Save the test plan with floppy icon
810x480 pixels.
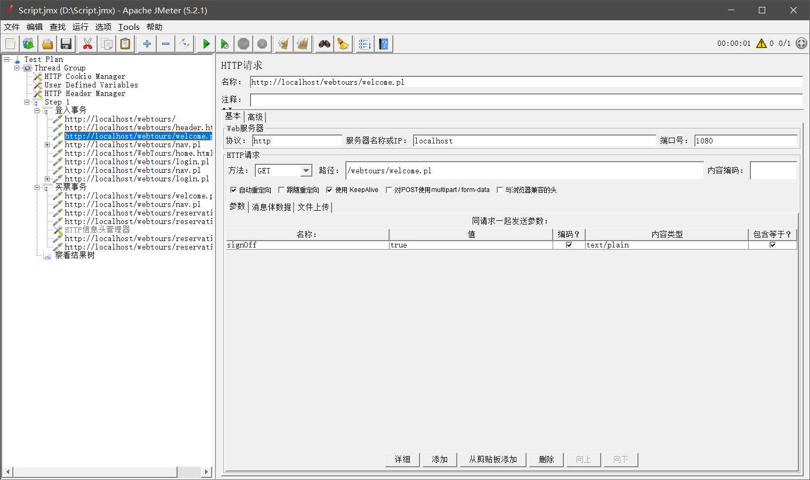(66, 44)
